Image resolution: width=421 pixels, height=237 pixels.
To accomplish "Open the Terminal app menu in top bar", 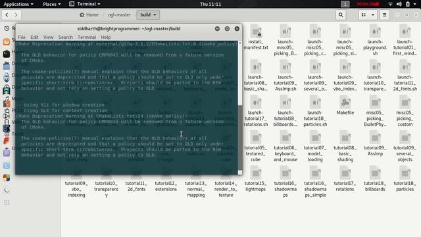I will click(85, 4).
